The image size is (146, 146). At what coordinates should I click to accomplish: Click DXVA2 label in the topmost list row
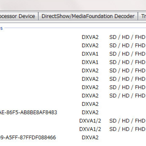(90, 37)
